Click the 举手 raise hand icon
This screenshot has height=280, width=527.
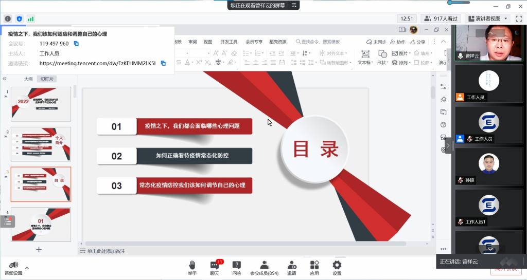pyautogui.click(x=192, y=265)
